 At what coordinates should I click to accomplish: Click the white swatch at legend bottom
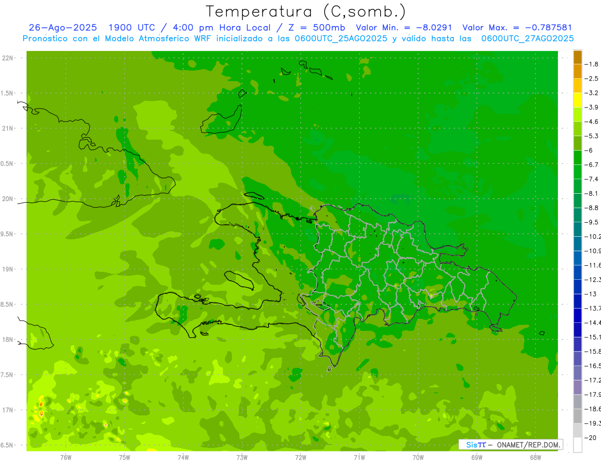point(577,445)
